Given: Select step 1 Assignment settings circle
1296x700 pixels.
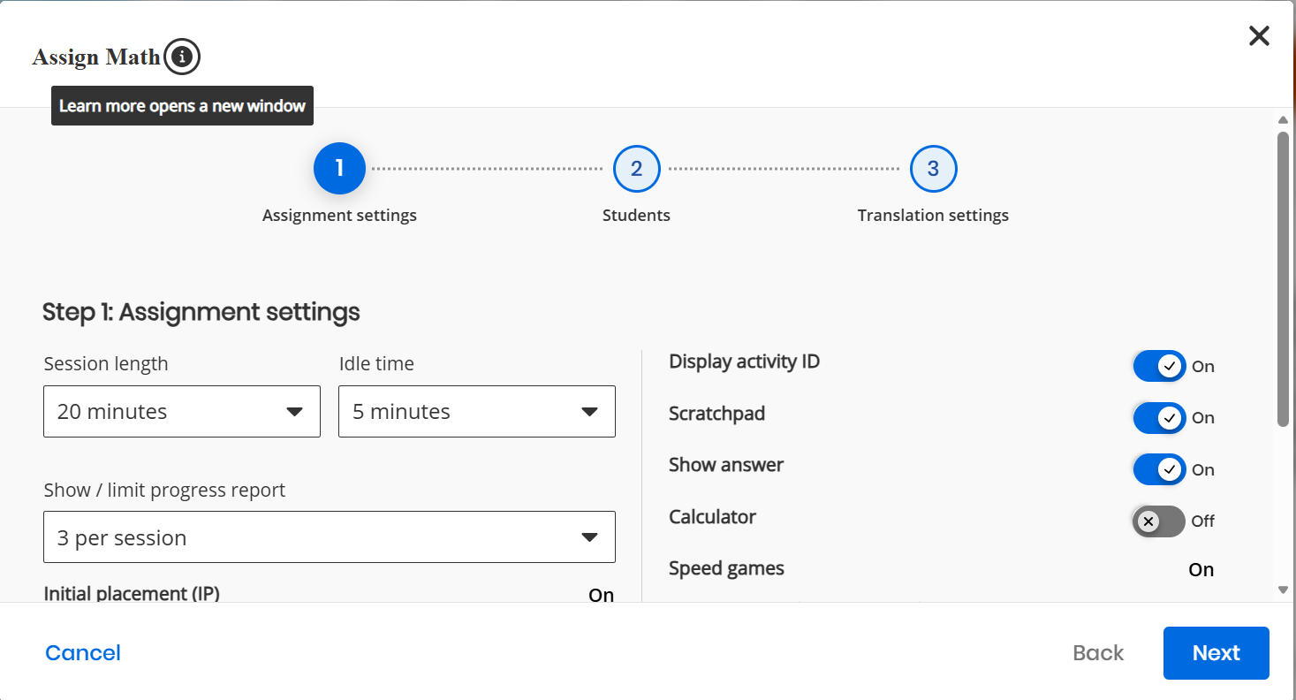Looking at the screenshot, I should [x=339, y=168].
